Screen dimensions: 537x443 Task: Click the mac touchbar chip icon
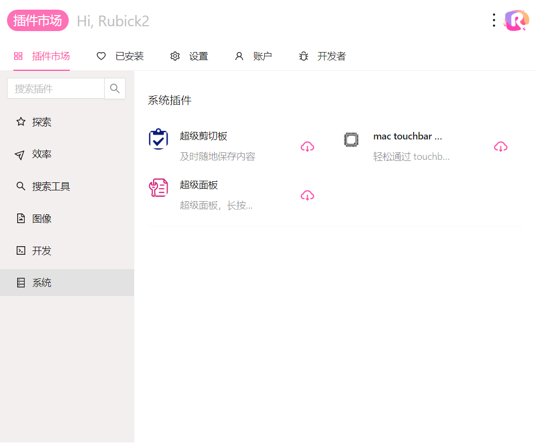point(351,139)
